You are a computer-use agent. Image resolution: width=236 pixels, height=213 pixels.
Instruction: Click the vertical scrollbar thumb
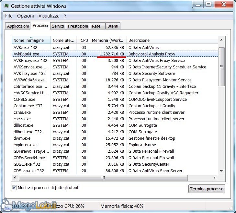pos(221,66)
